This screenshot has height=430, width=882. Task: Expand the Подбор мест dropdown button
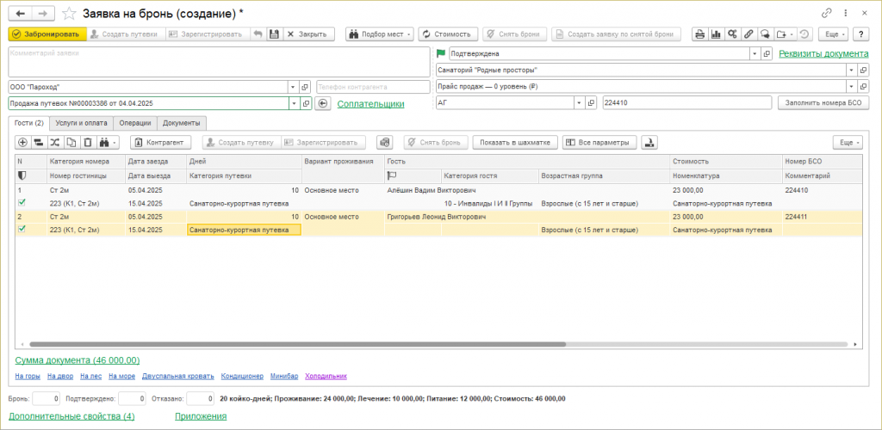[380, 34]
